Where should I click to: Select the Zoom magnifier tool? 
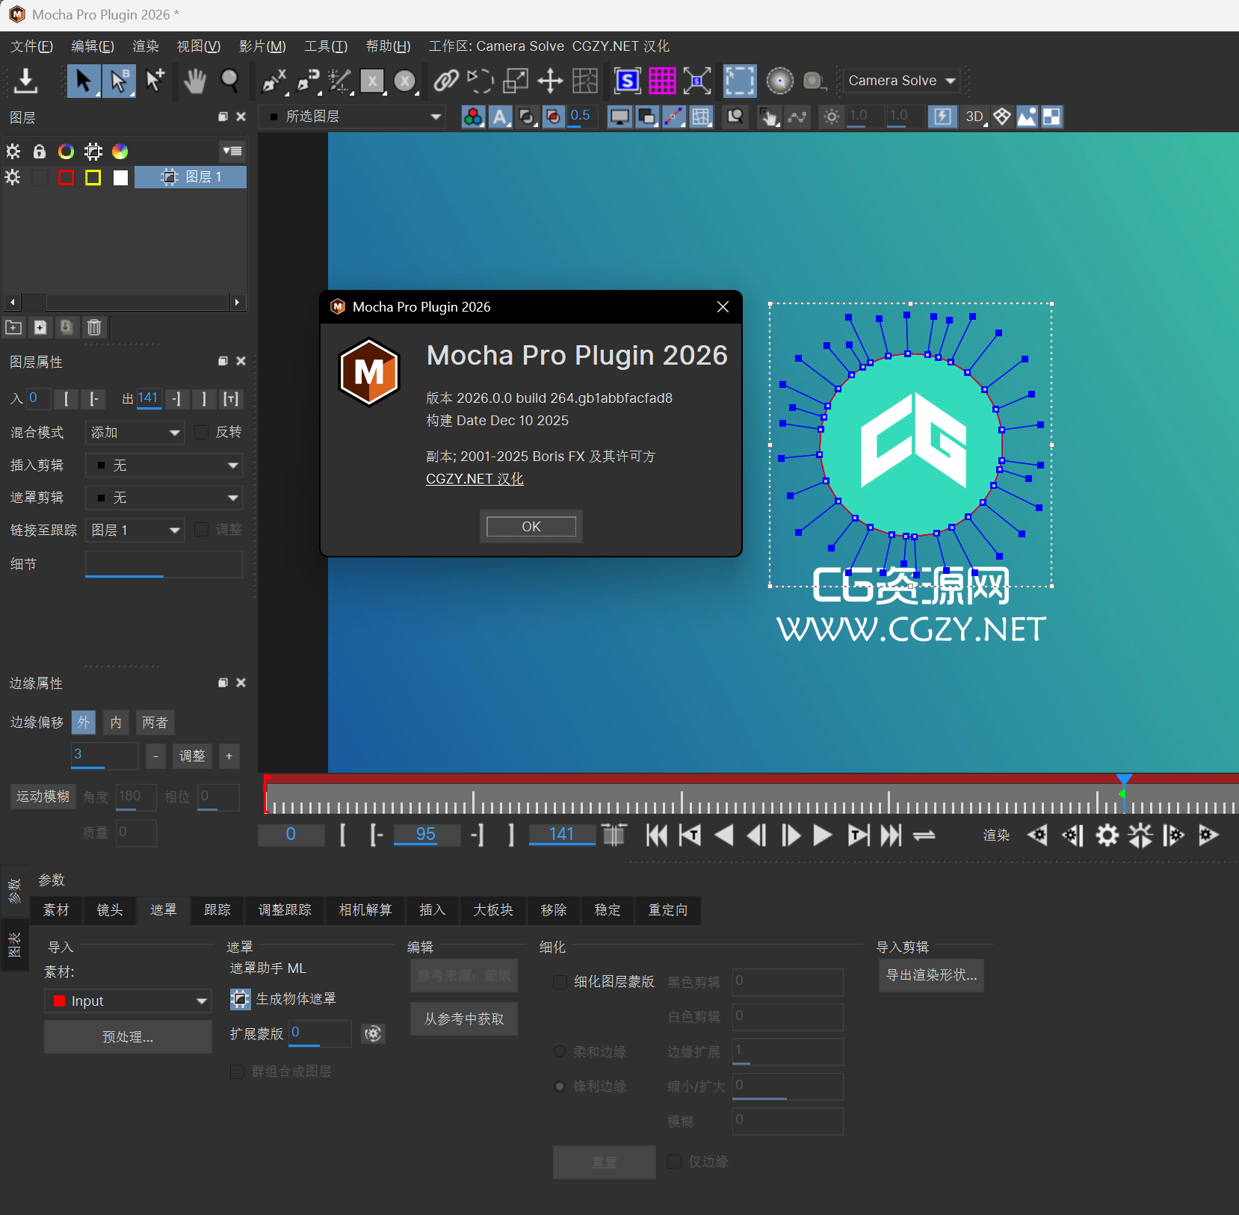point(230,81)
